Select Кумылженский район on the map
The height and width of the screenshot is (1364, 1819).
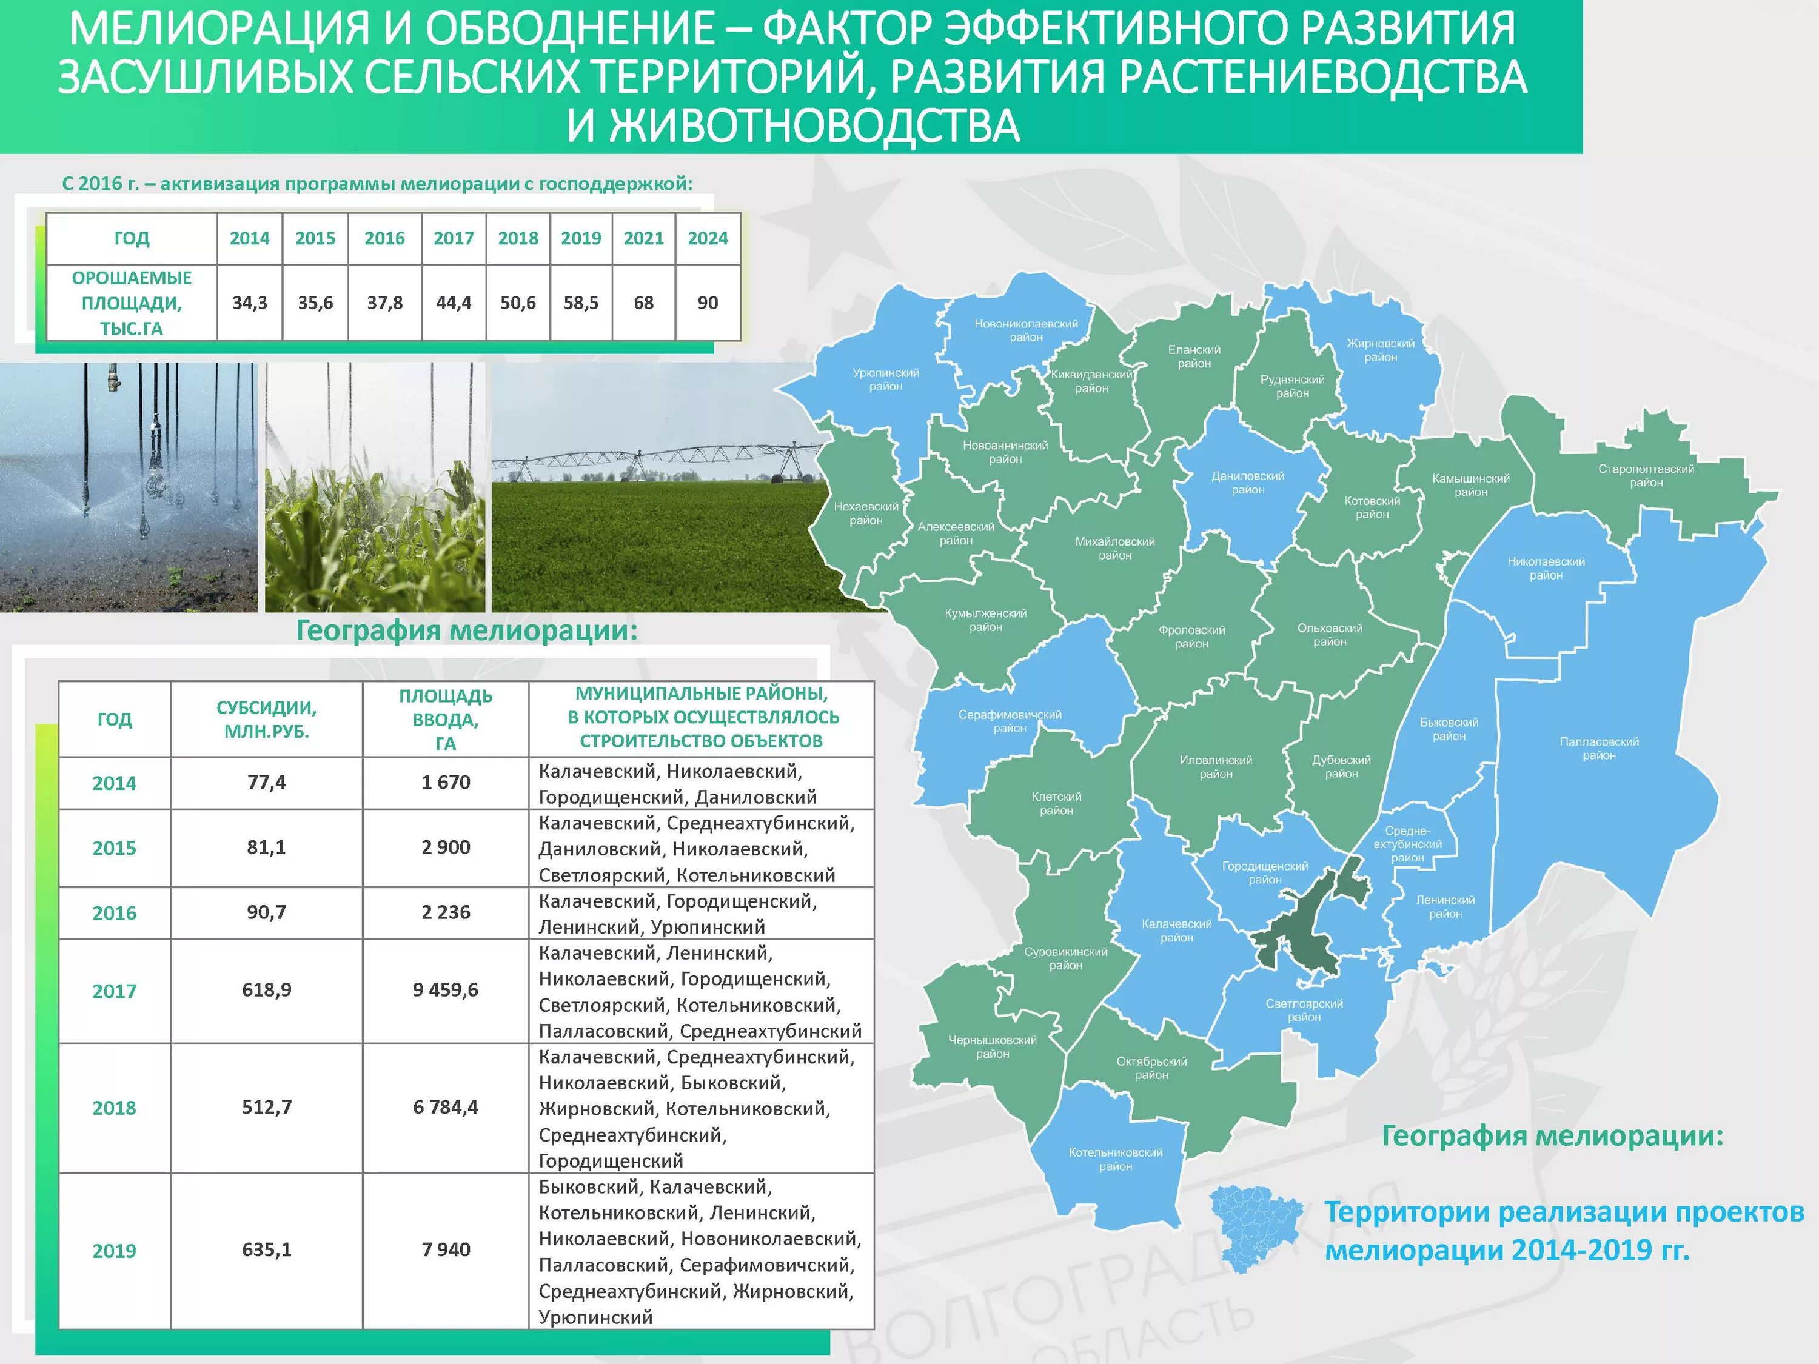click(x=985, y=620)
